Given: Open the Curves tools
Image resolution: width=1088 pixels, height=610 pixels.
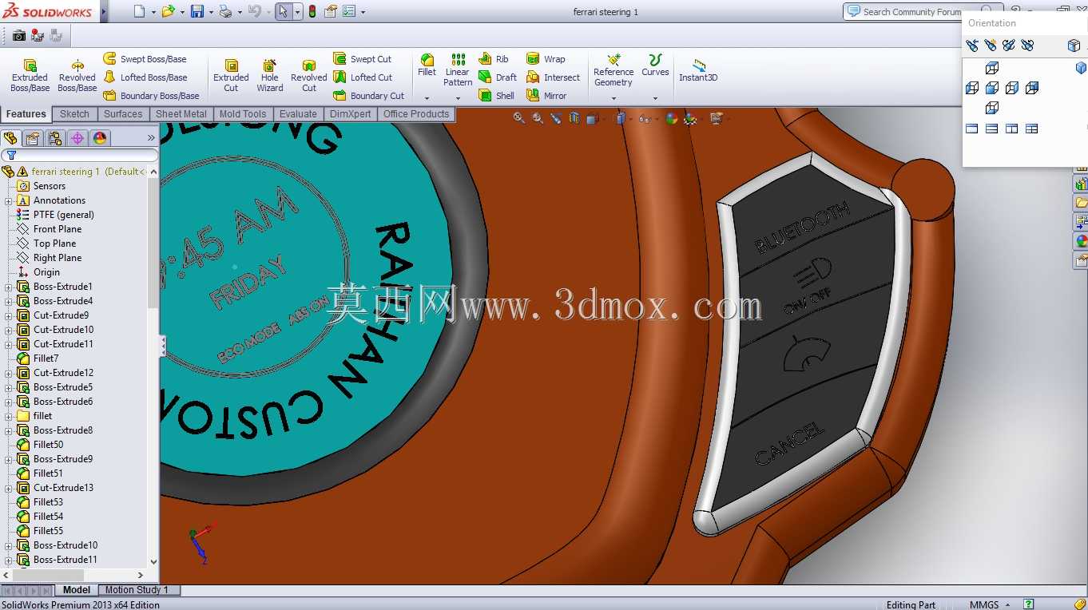Looking at the screenshot, I should [x=655, y=65].
